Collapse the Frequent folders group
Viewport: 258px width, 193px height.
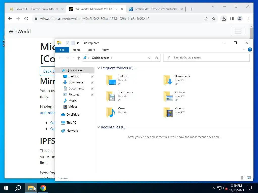(98, 68)
